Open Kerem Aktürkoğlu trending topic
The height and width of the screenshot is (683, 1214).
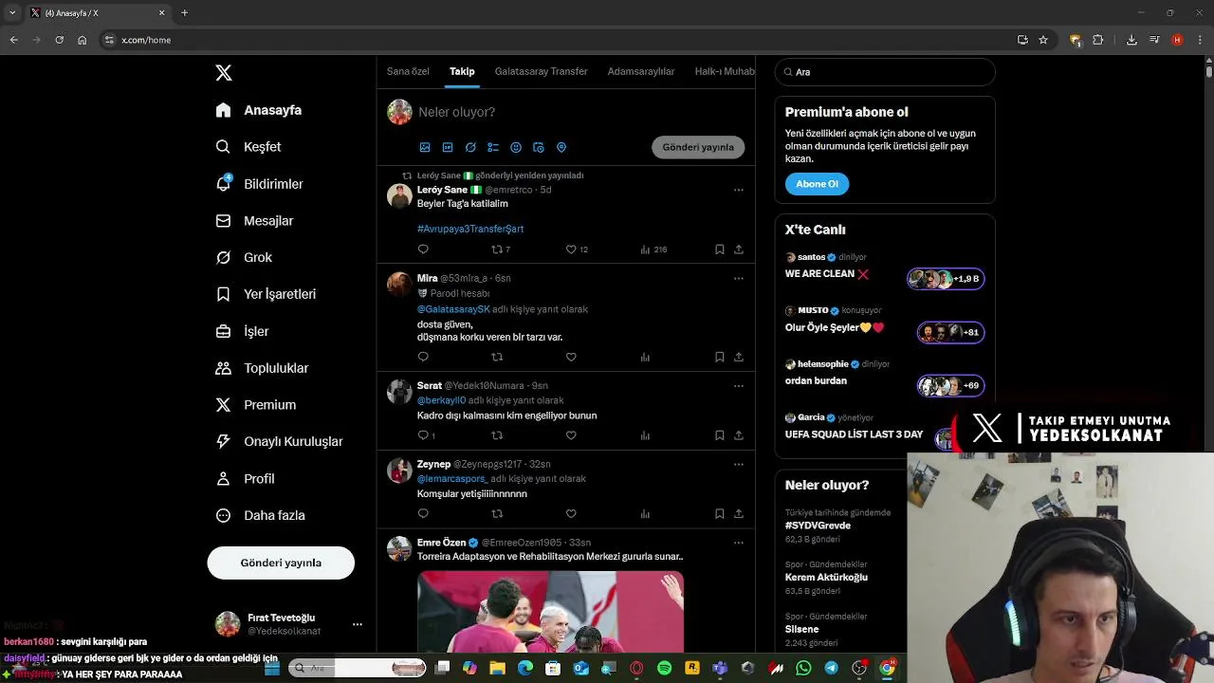pyautogui.click(x=826, y=577)
